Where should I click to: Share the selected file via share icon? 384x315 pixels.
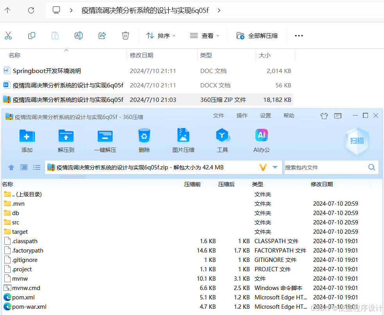102,36
